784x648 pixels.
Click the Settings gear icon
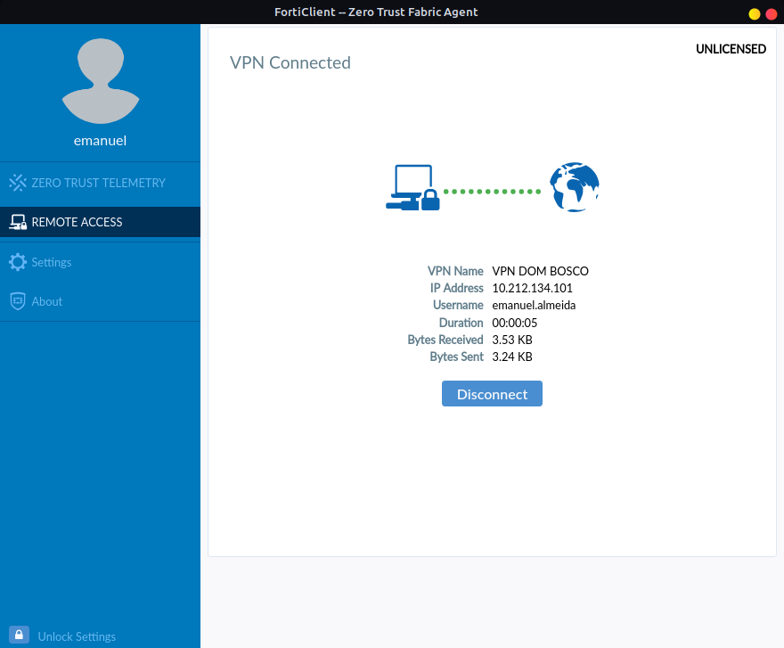18,262
